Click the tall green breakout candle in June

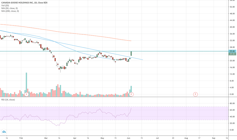(x=131, y=53)
